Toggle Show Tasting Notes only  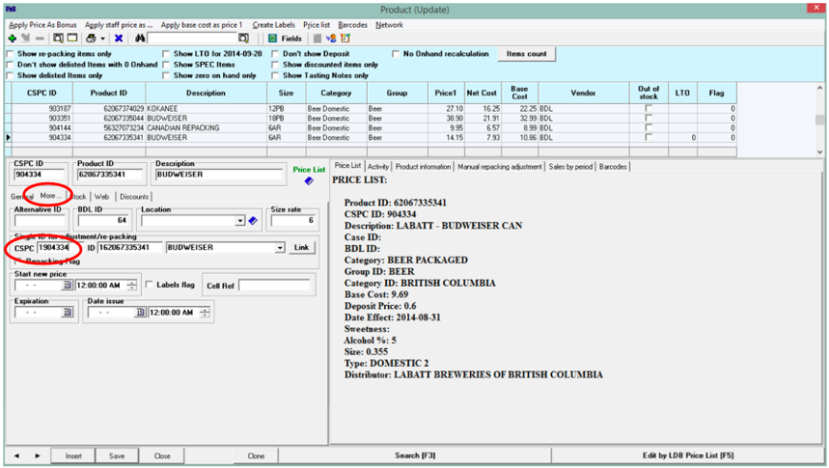click(275, 75)
